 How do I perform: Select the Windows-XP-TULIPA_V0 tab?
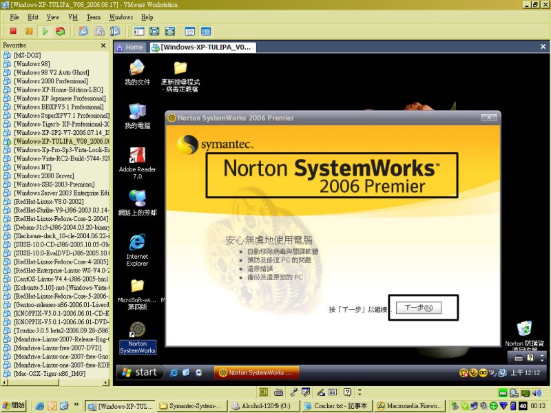(202, 47)
